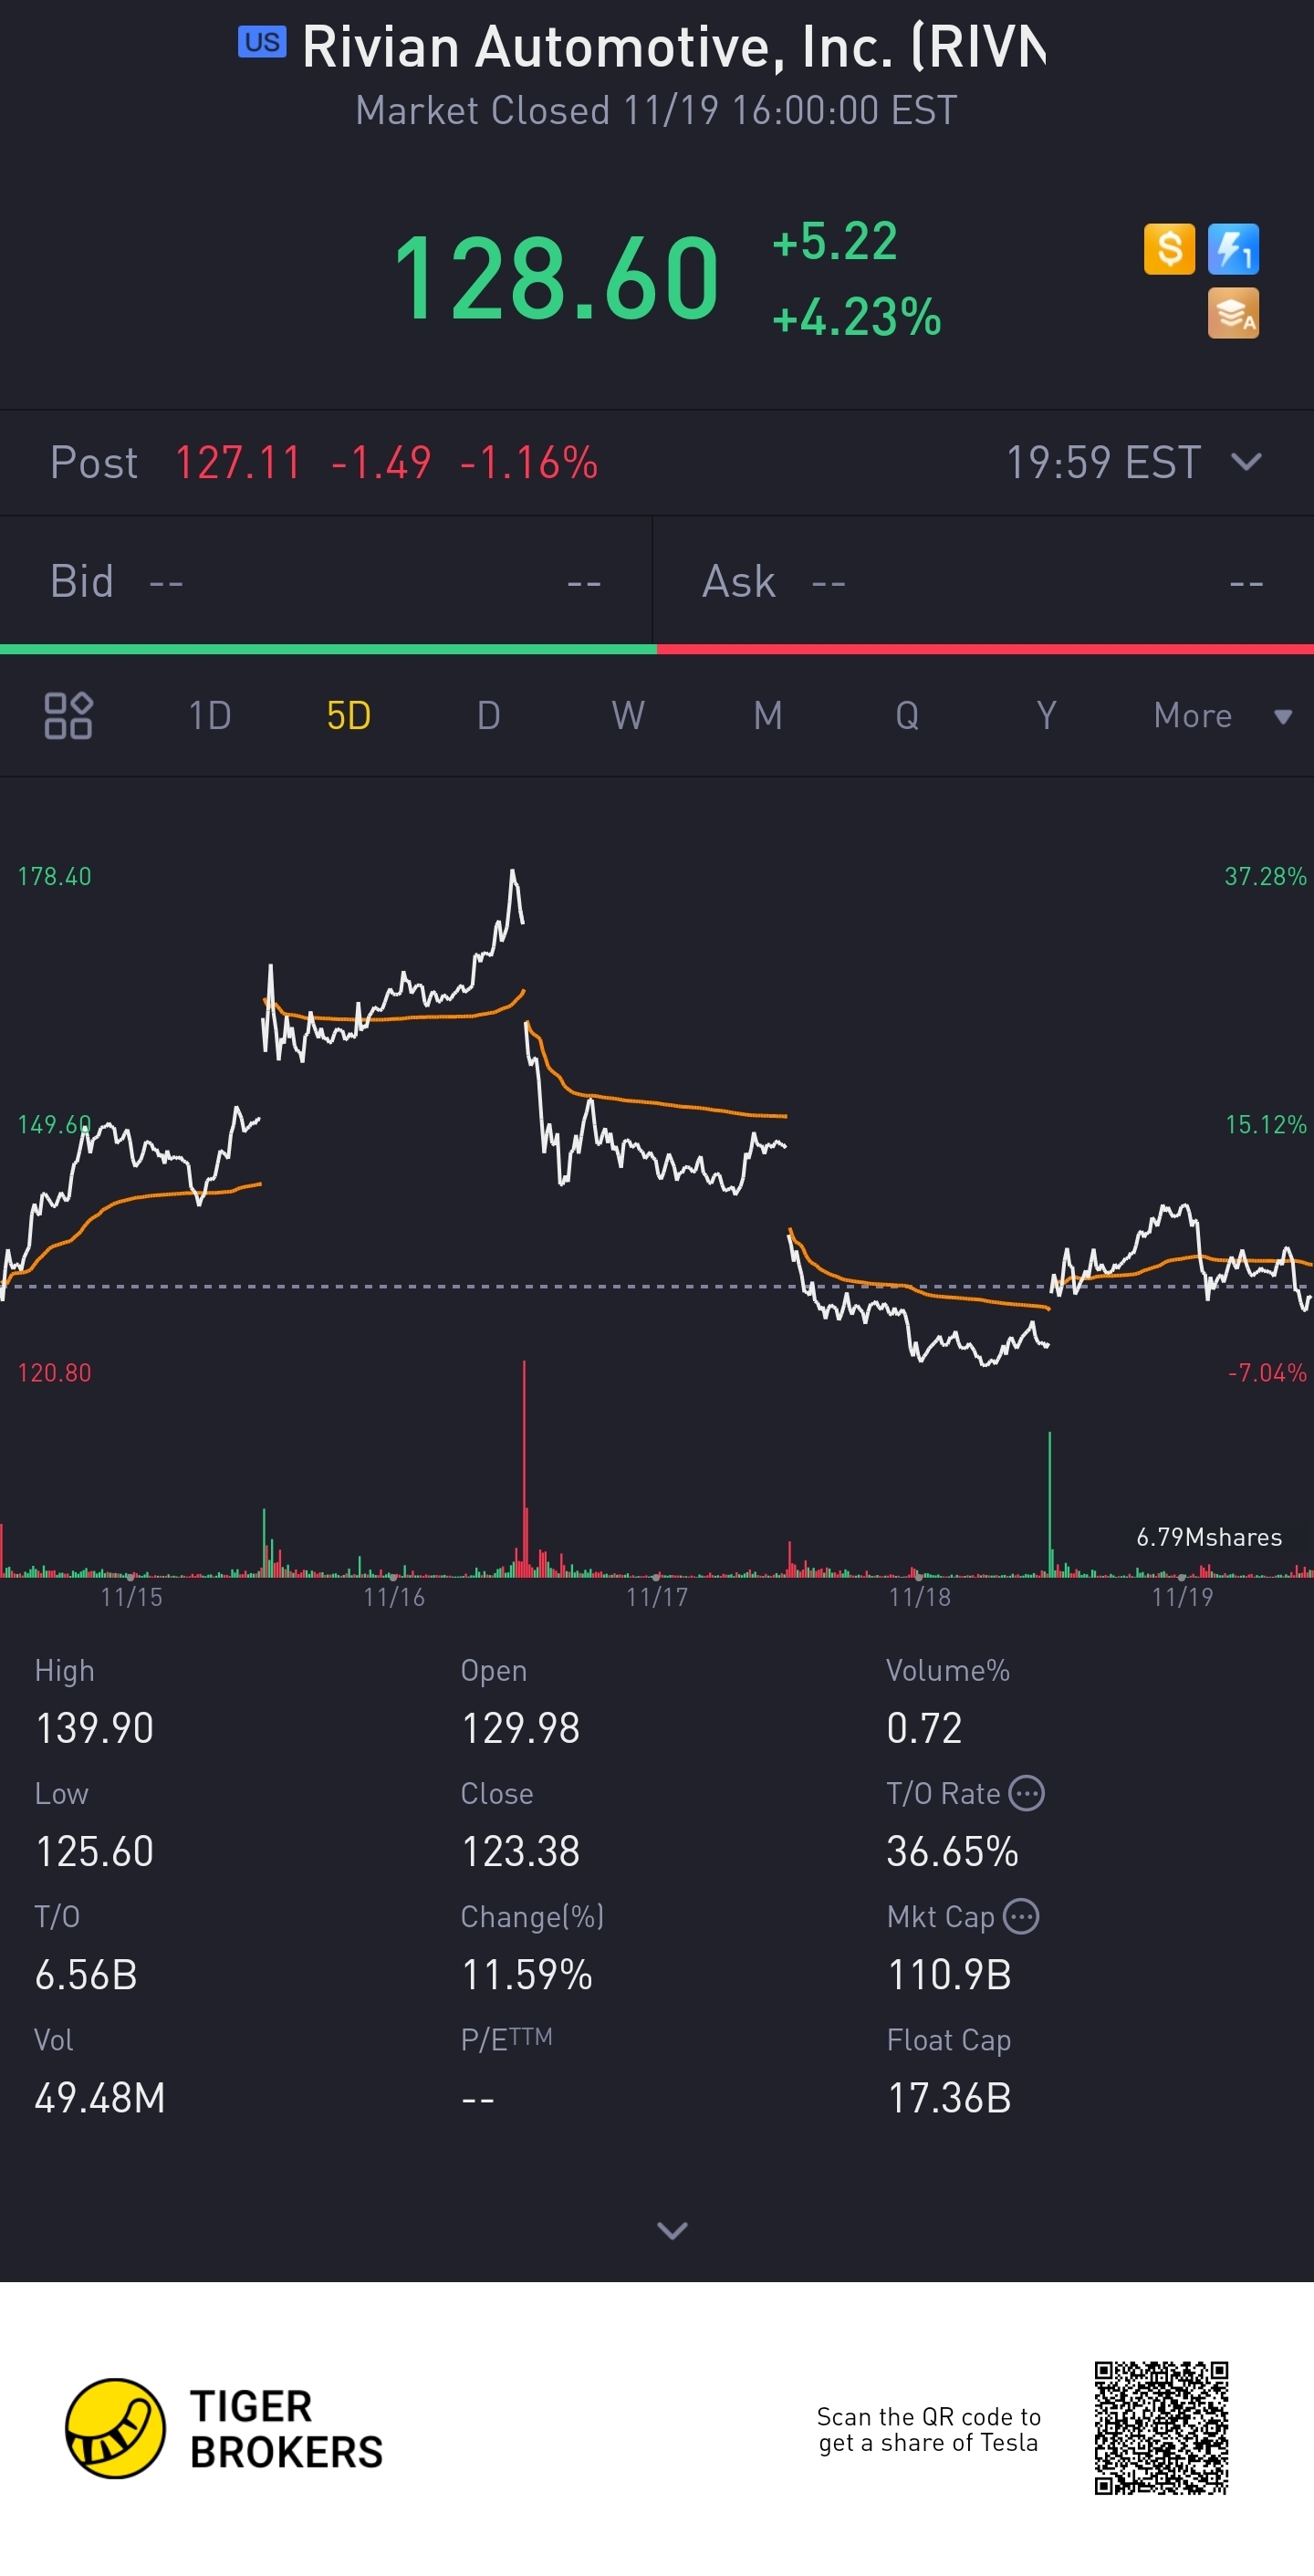Switch to the yearly Y chart tab

pyautogui.click(x=1046, y=715)
